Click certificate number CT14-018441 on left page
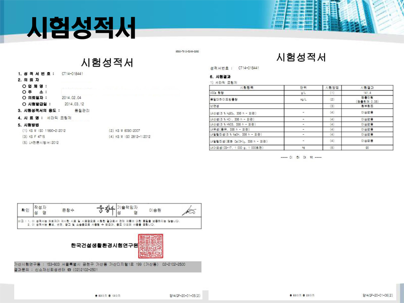Screen dimensions: 404x303 pos(72,74)
